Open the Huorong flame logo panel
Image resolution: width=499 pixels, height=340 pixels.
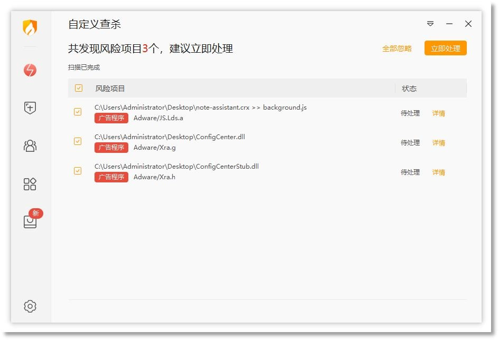tap(30, 29)
